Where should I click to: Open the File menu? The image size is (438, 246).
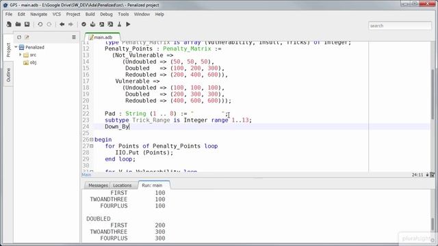click(9, 14)
